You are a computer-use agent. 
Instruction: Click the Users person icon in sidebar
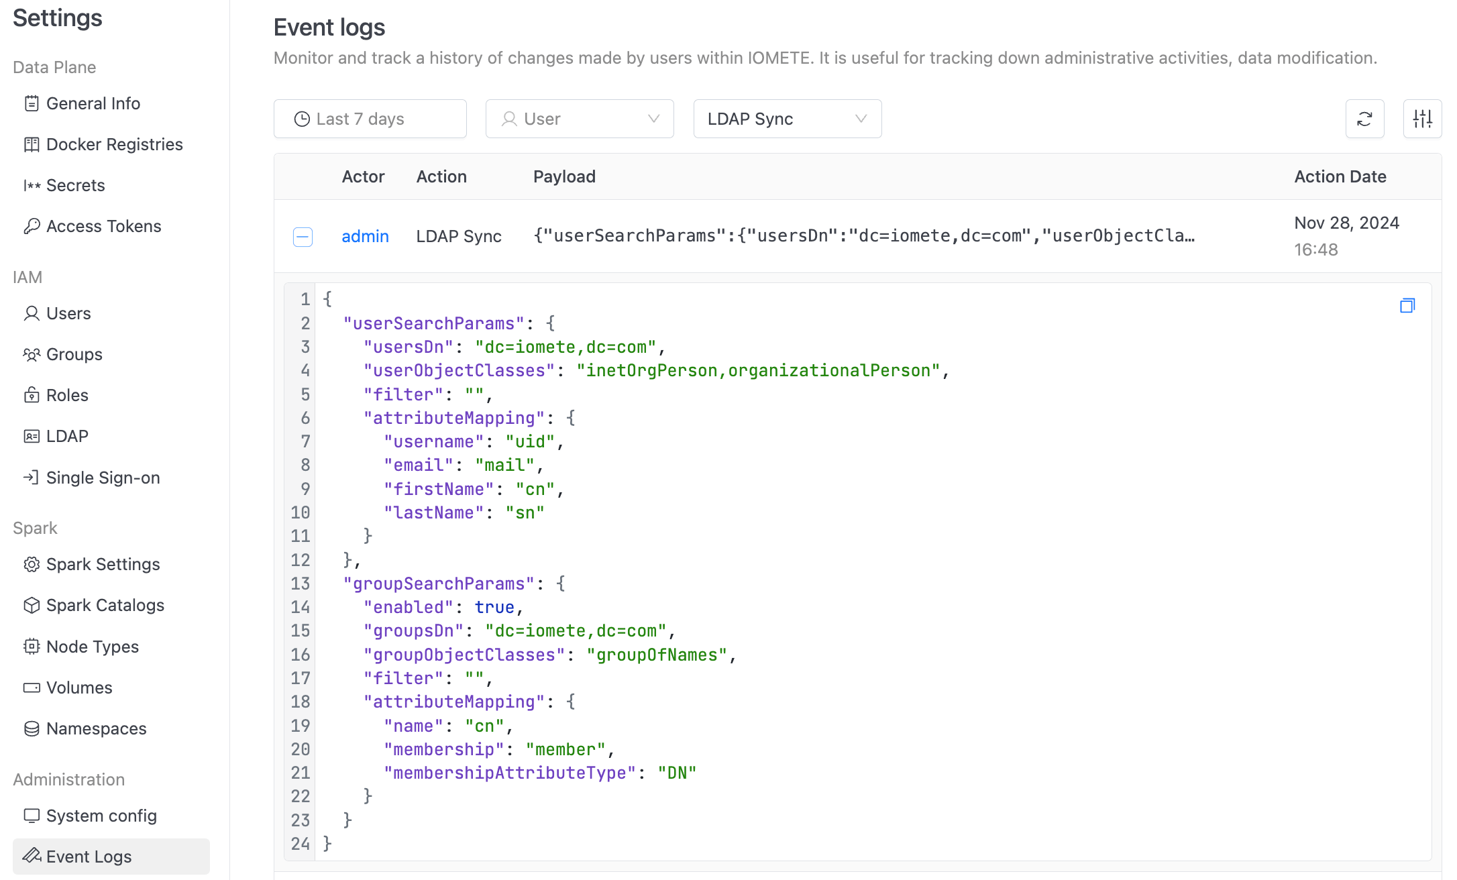point(32,313)
